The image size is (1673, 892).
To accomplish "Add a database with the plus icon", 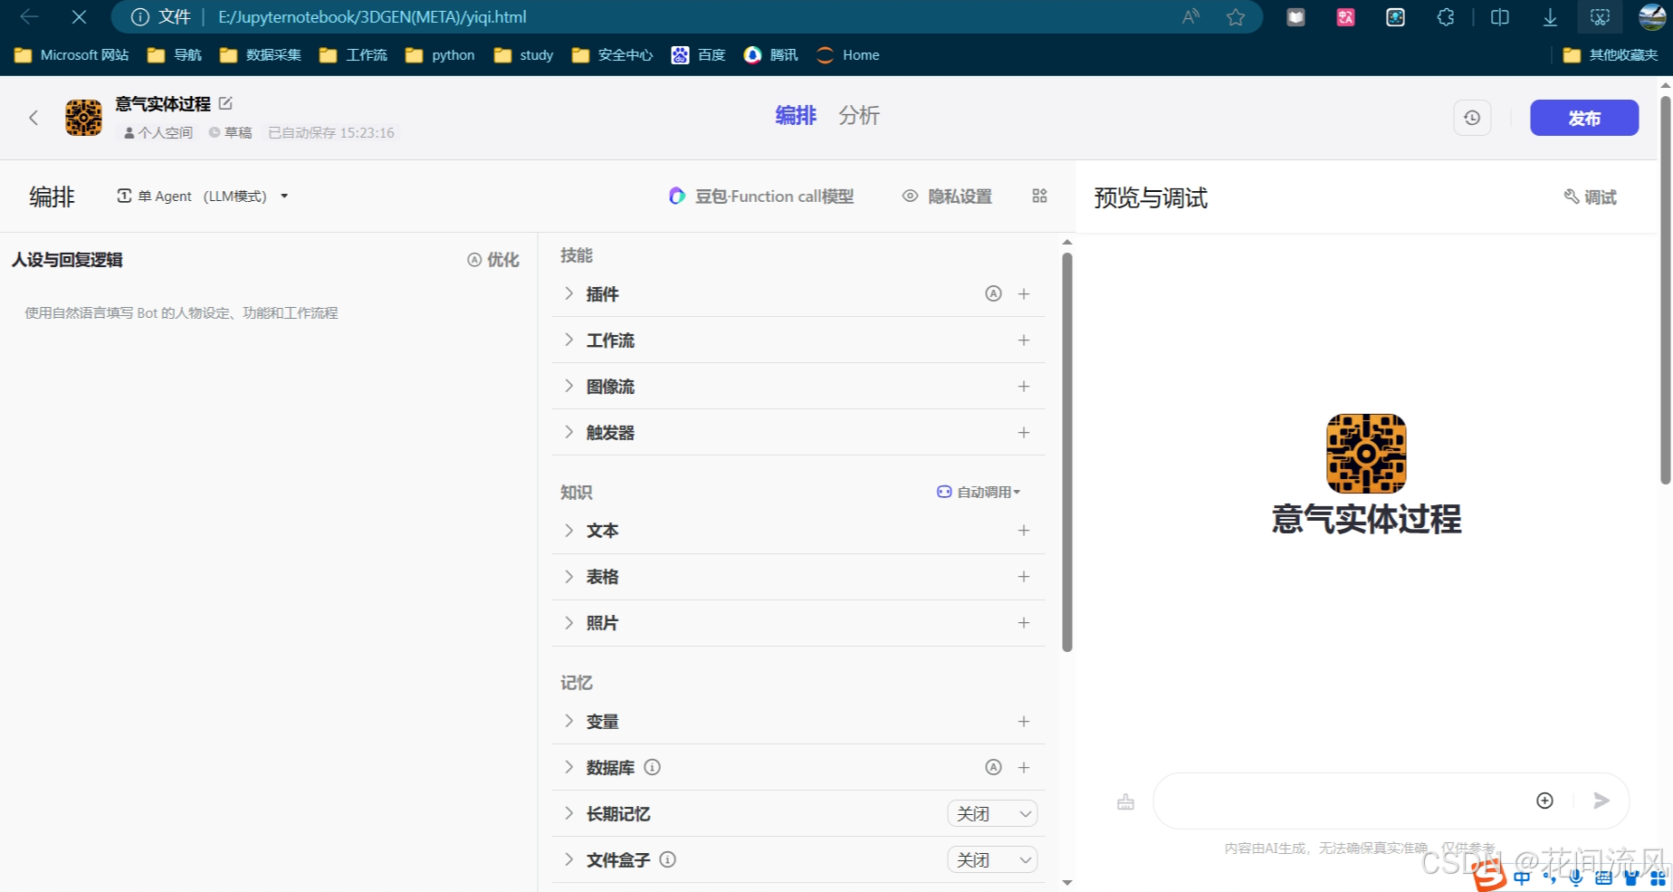I will pos(1024,767).
